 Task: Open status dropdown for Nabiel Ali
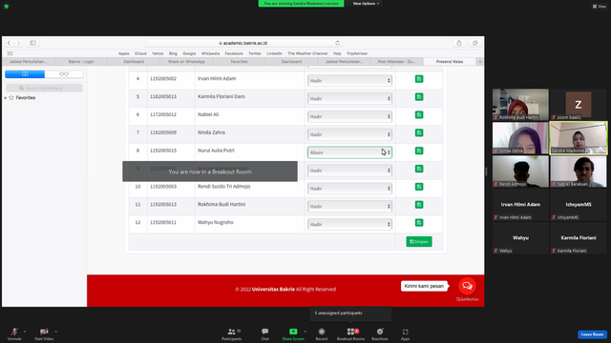click(349, 116)
